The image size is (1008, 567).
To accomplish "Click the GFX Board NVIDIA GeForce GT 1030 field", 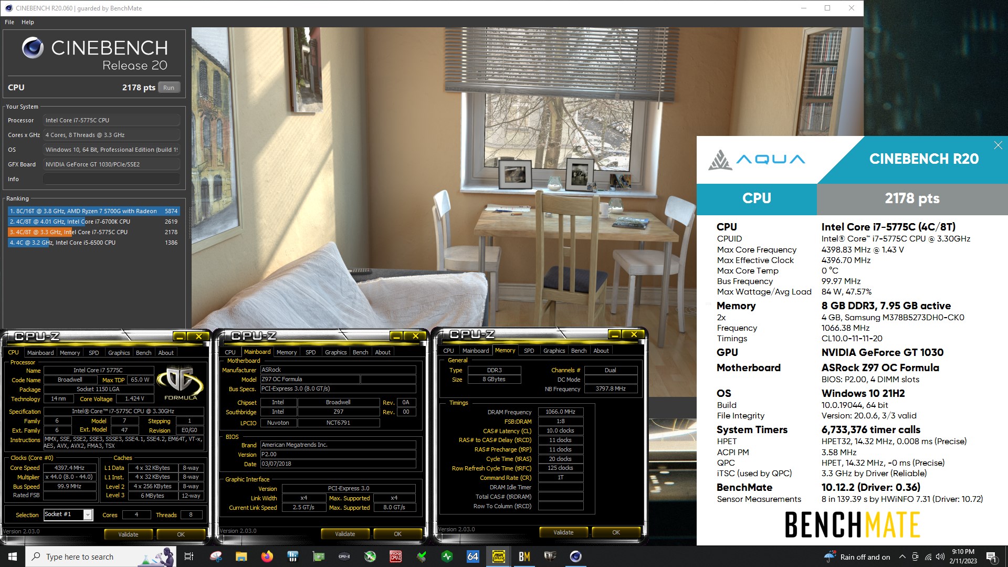I will [x=111, y=164].
